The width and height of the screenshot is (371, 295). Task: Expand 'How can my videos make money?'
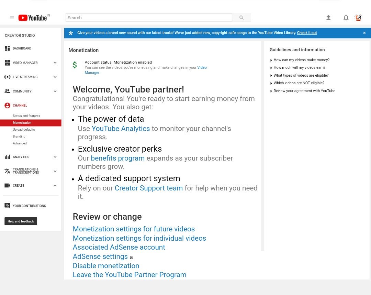(x=300, y=60)
